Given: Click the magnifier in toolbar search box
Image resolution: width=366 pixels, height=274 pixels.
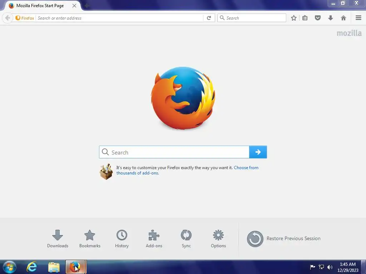Looking at the screenshot, I should click(222, 18).
